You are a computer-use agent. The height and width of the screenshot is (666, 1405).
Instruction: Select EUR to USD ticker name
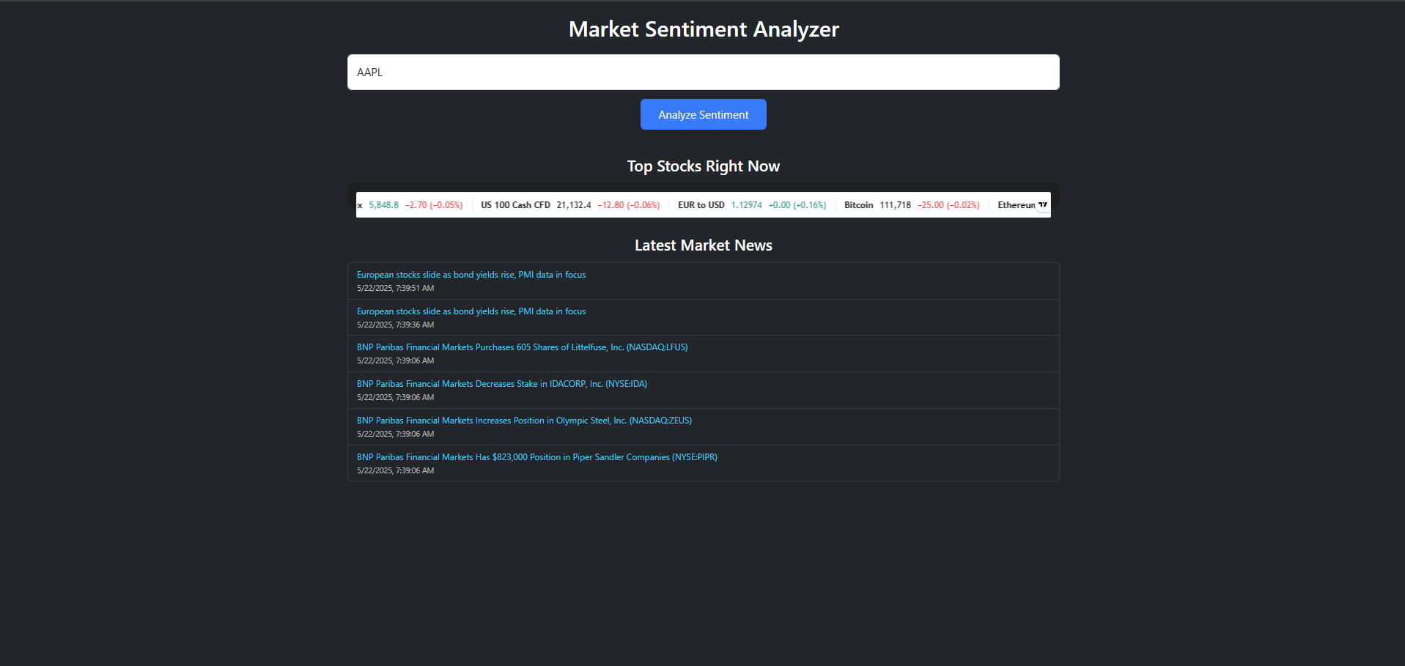[701, 205]
